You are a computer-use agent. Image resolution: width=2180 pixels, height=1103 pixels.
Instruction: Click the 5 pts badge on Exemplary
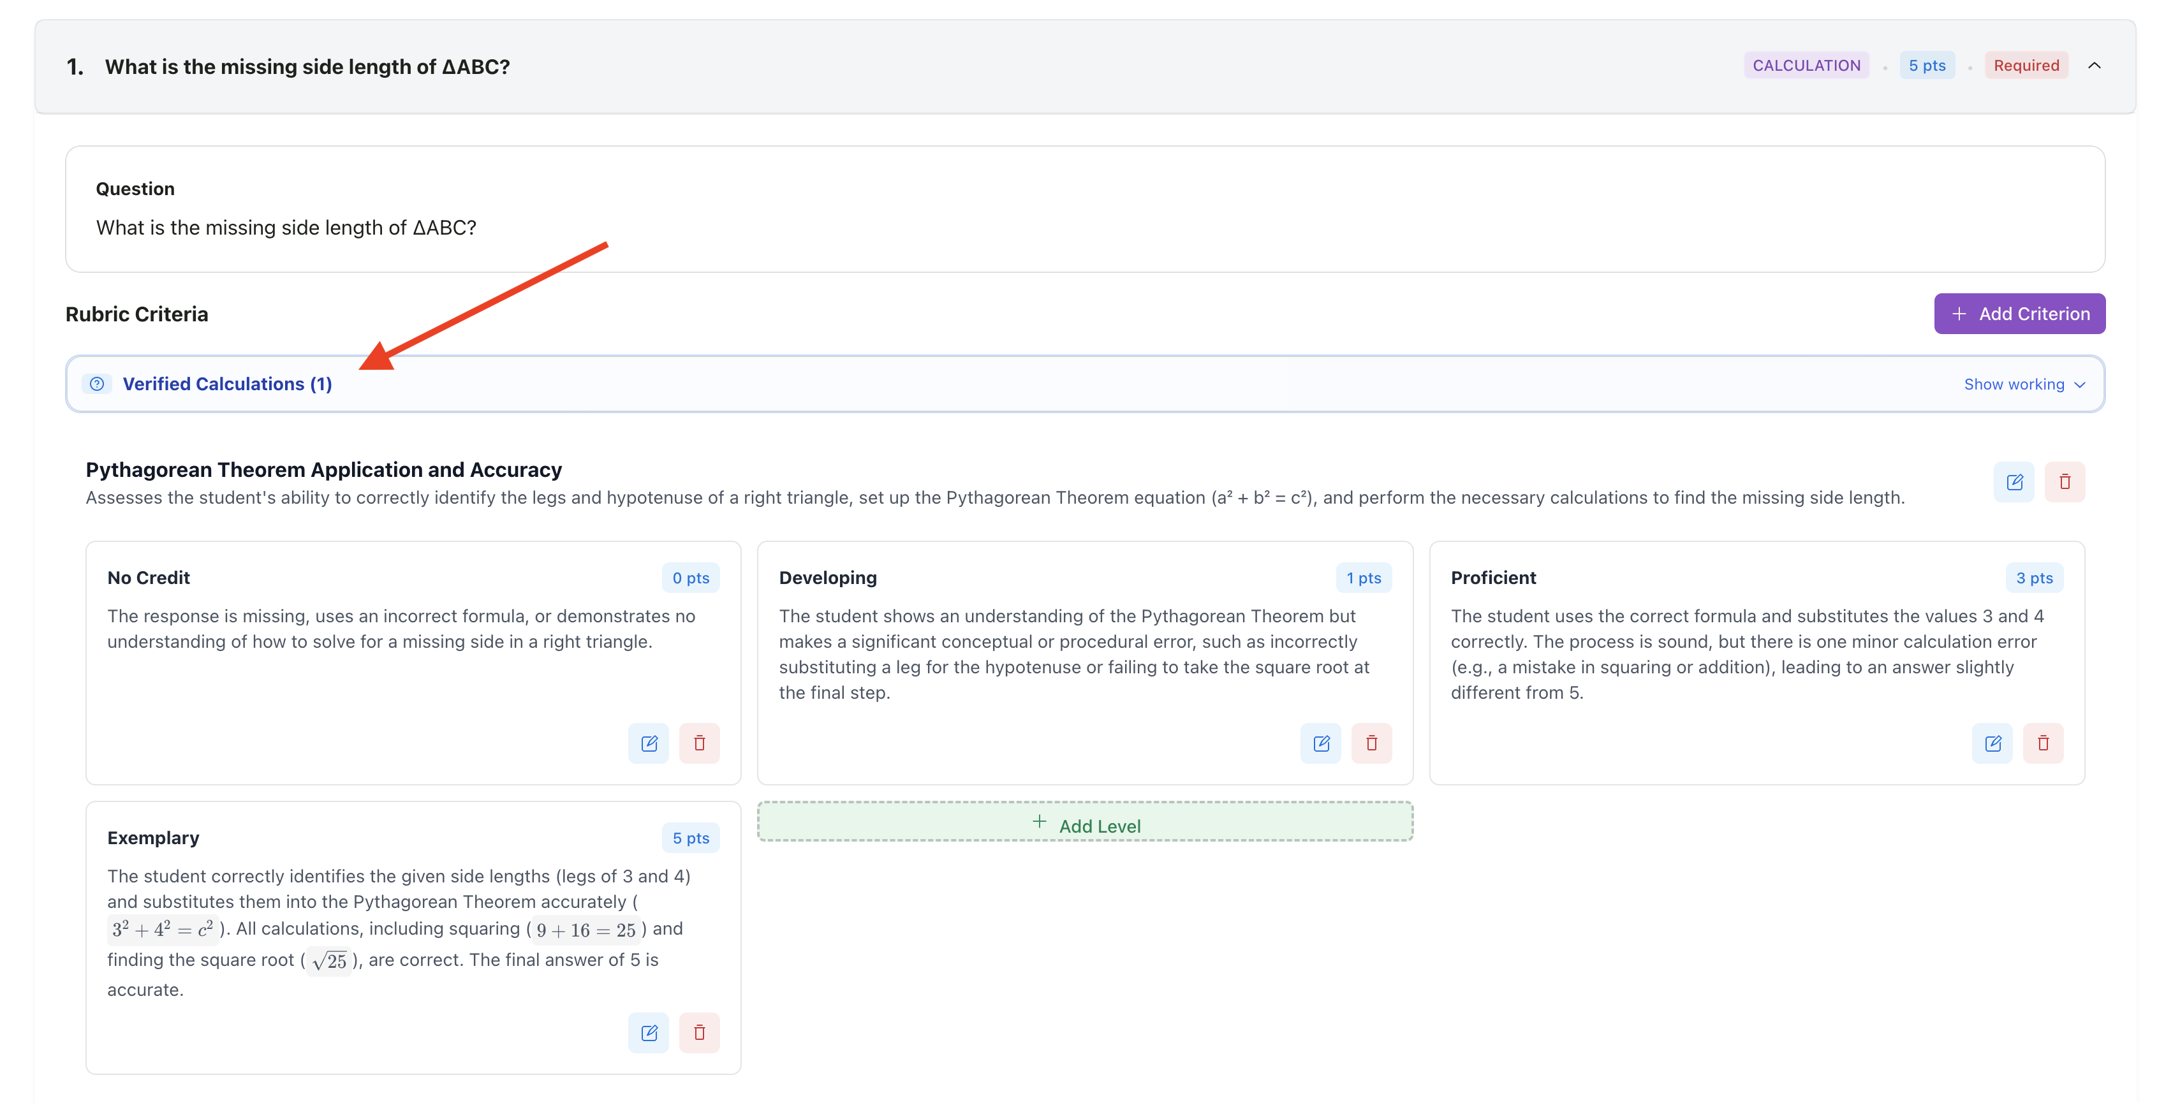[x=691, y=837]
